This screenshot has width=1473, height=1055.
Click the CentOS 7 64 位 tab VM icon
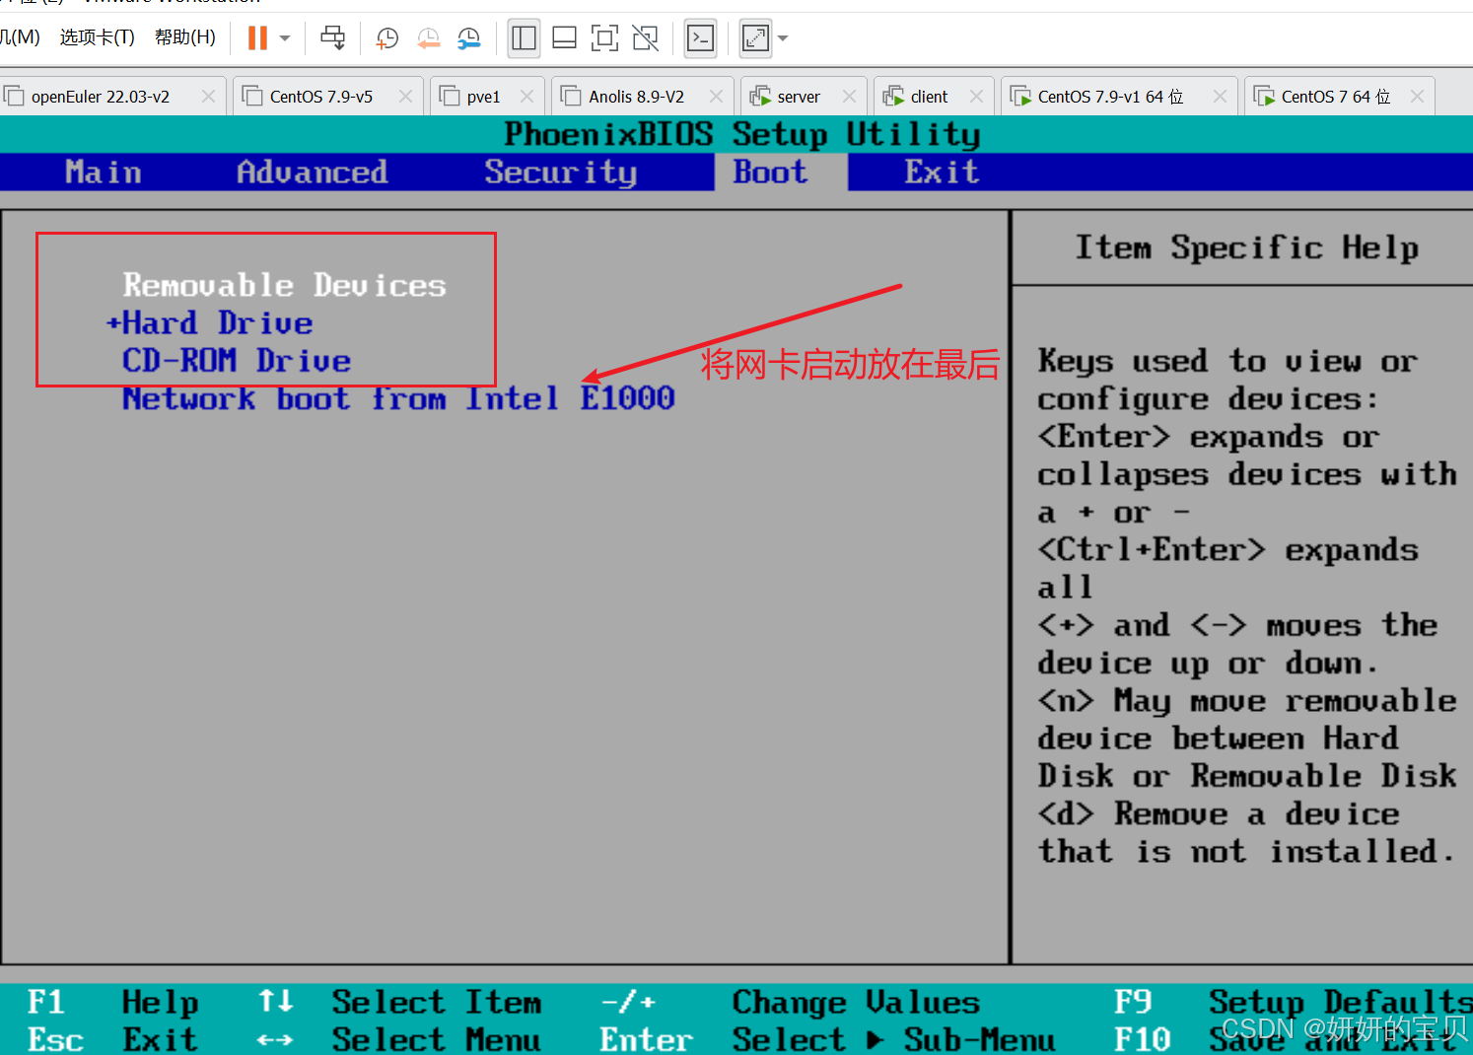pyautogui.click(x=1264, y=96)
